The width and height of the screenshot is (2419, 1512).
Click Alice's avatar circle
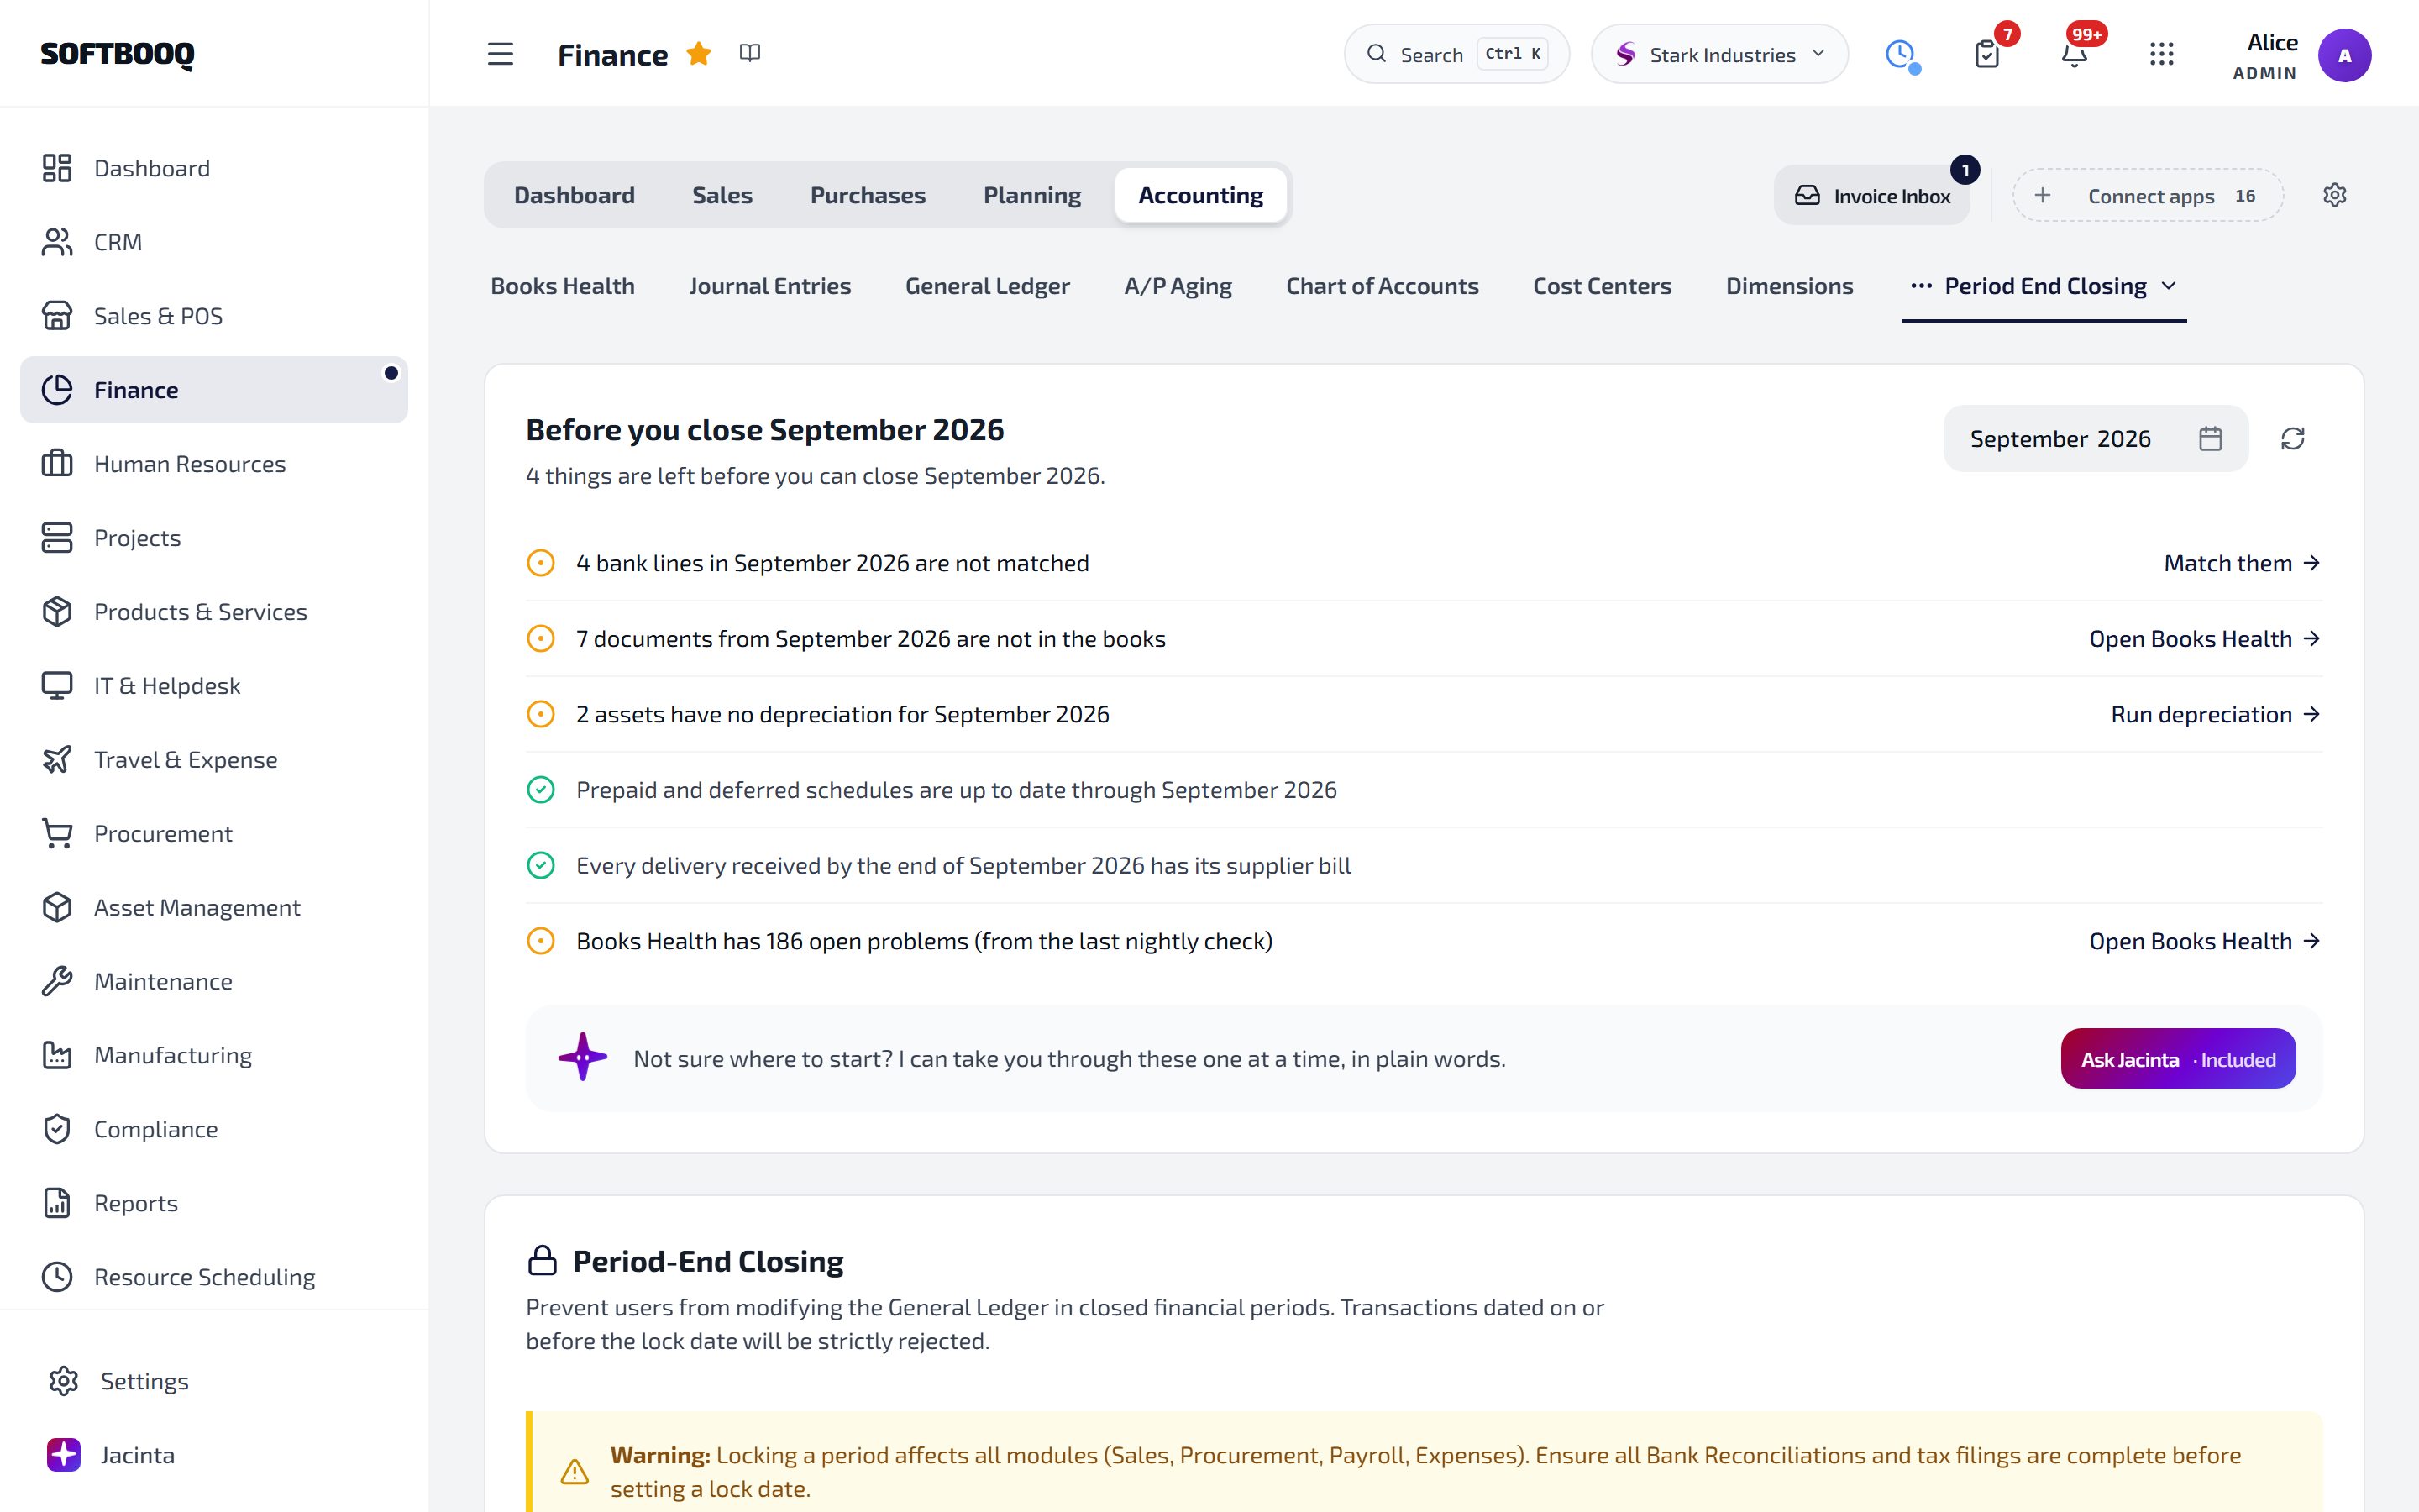(2344, 55)
